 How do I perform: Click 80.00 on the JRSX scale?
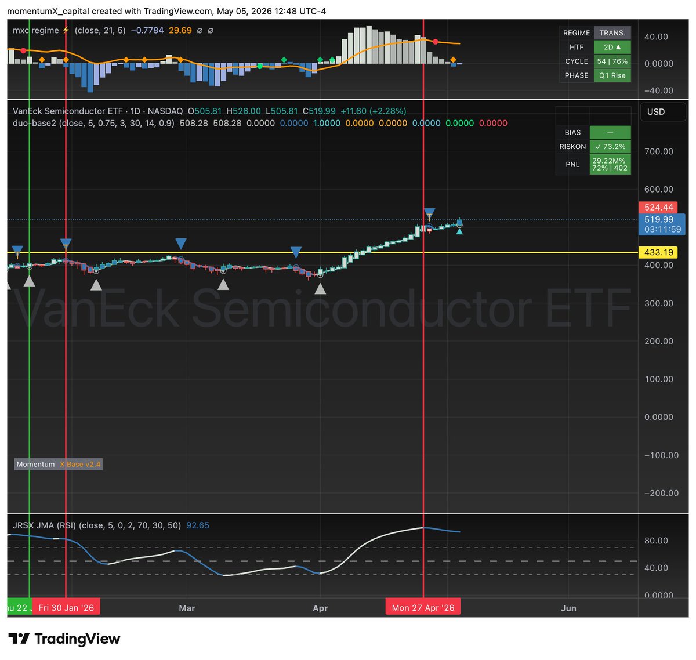(x=656, y=541)
